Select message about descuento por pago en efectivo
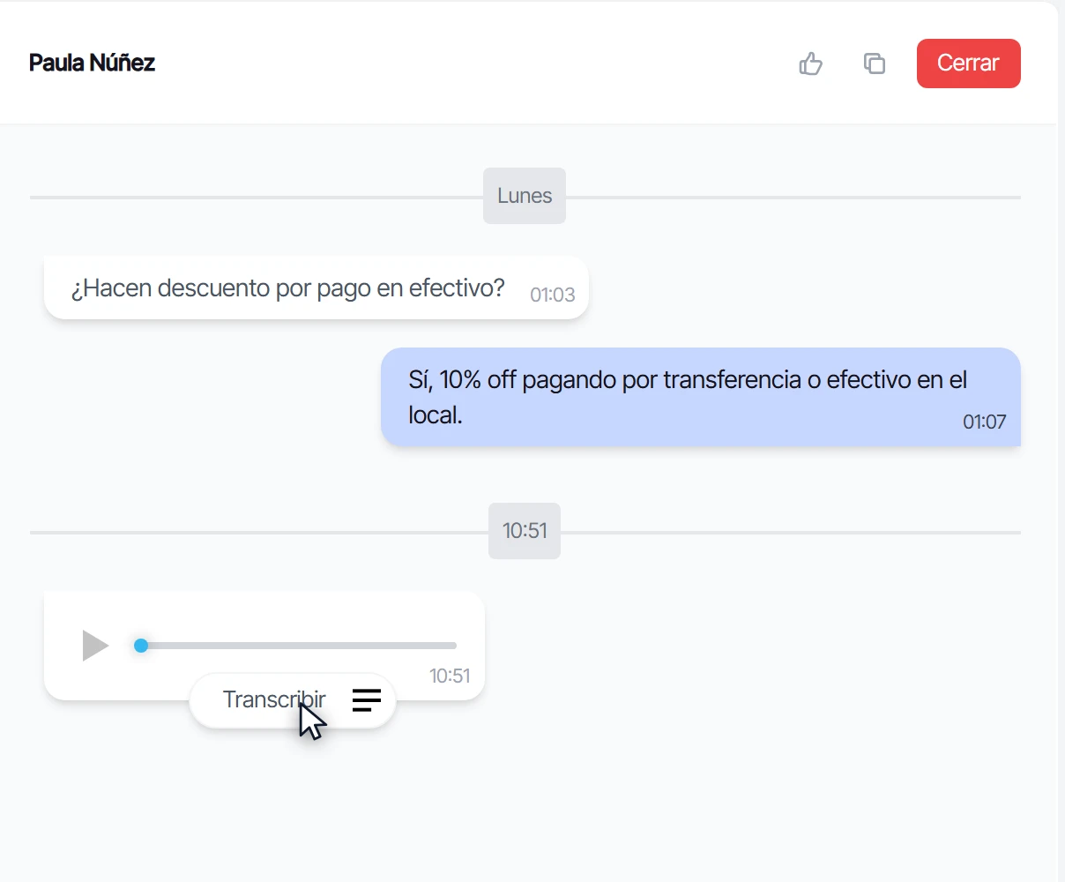1065x882 pixels. point(316,288)
